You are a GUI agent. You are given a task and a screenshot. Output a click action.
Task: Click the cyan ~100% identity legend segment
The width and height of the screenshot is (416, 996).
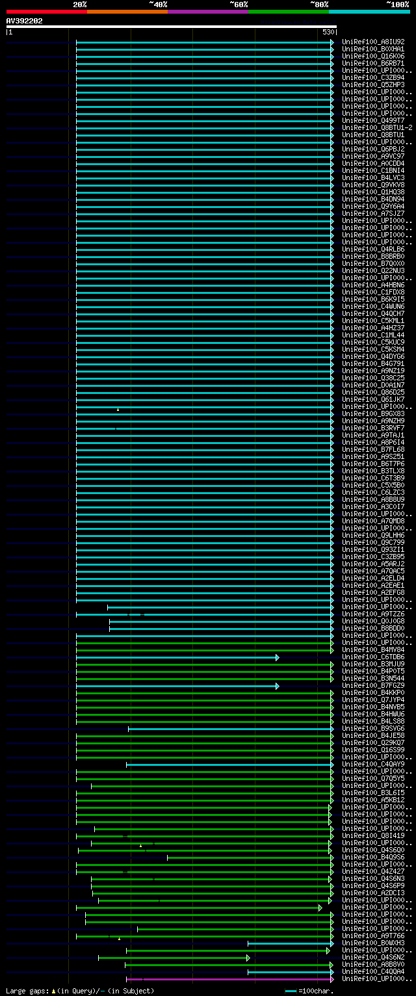(x=369, y=12)
